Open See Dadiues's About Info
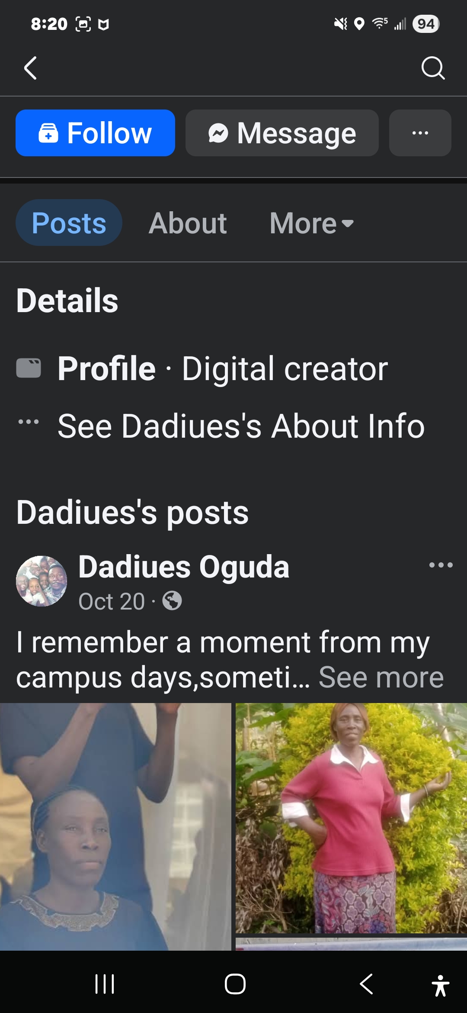467x1013 pixels. point(240,426)
